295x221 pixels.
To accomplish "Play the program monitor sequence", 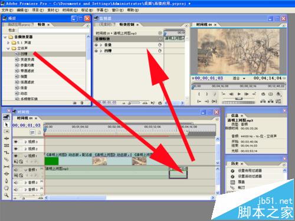I will click(x=239, y=94).
